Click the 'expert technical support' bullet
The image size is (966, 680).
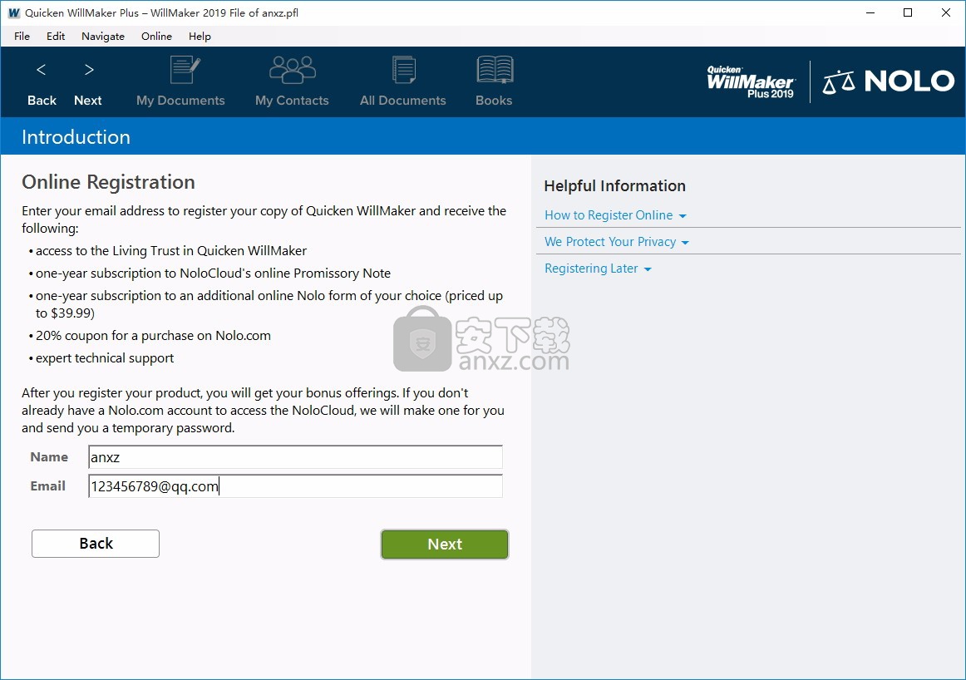pos(101,357)
